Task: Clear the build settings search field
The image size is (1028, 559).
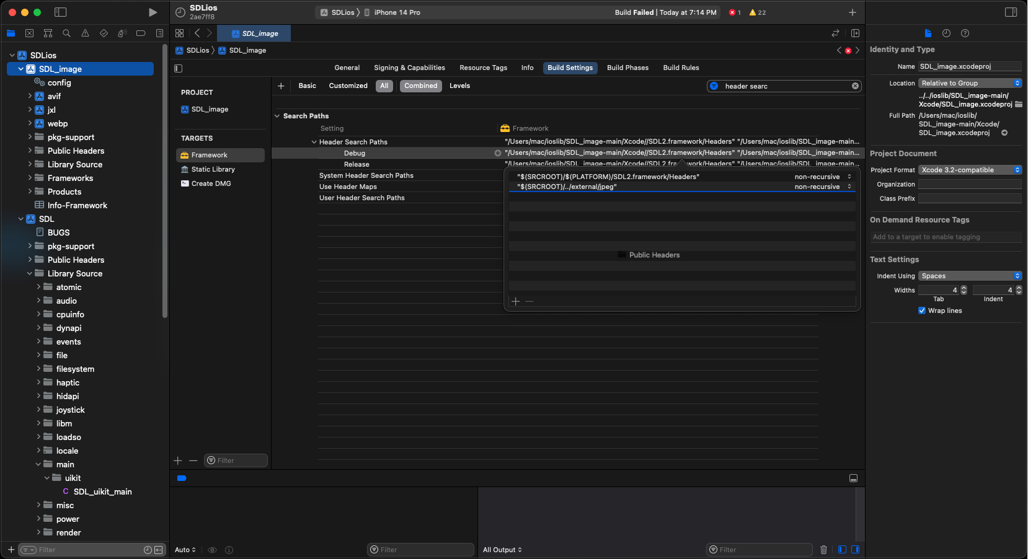Action: click(855, 86)
